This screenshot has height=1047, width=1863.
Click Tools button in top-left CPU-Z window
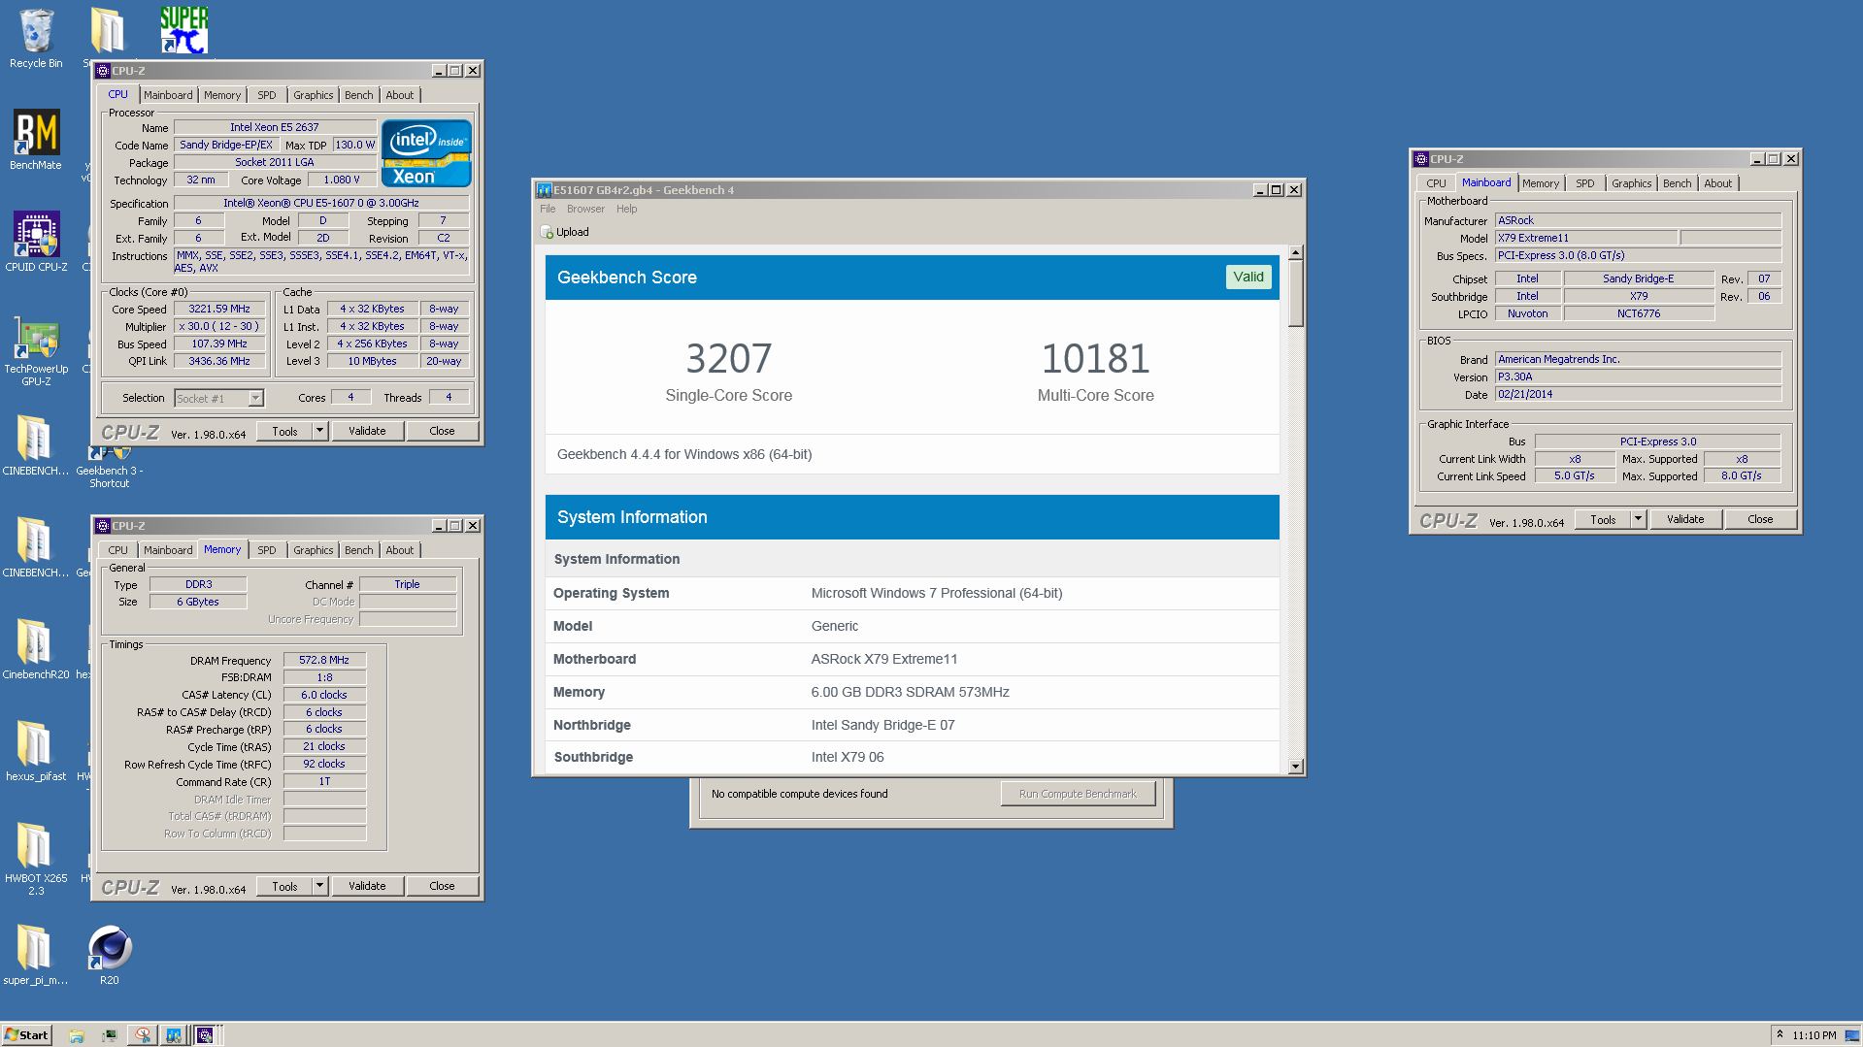285,431
